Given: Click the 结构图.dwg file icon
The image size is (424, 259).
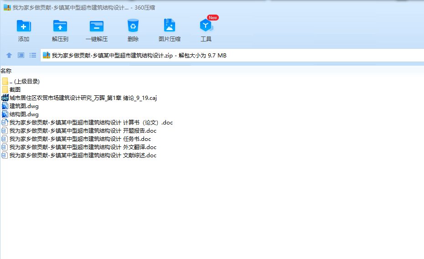Looking at the screenshot, I should click(5, 114).
